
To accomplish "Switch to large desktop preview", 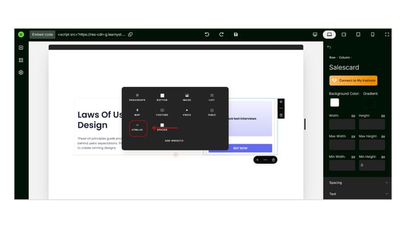I will coord(315,35).
